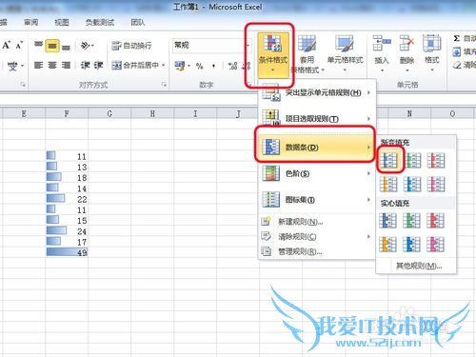Select column F header
This screenshot has width=476, height=357.
[67, 113]
